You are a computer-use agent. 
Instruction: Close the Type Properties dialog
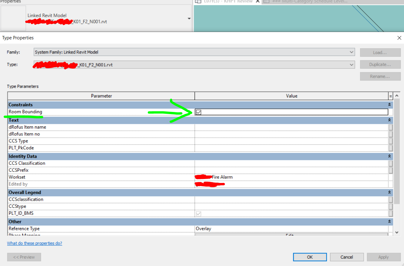point(399,38)
